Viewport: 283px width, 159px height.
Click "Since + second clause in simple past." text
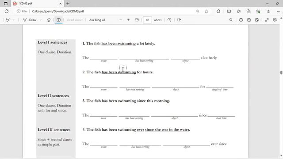coord(55,142)
